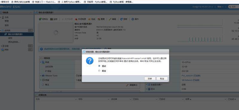This screenshot has height=110, width=239.
Task: Click the 备注 notes row icon
Action: click(x=43, y=85)
